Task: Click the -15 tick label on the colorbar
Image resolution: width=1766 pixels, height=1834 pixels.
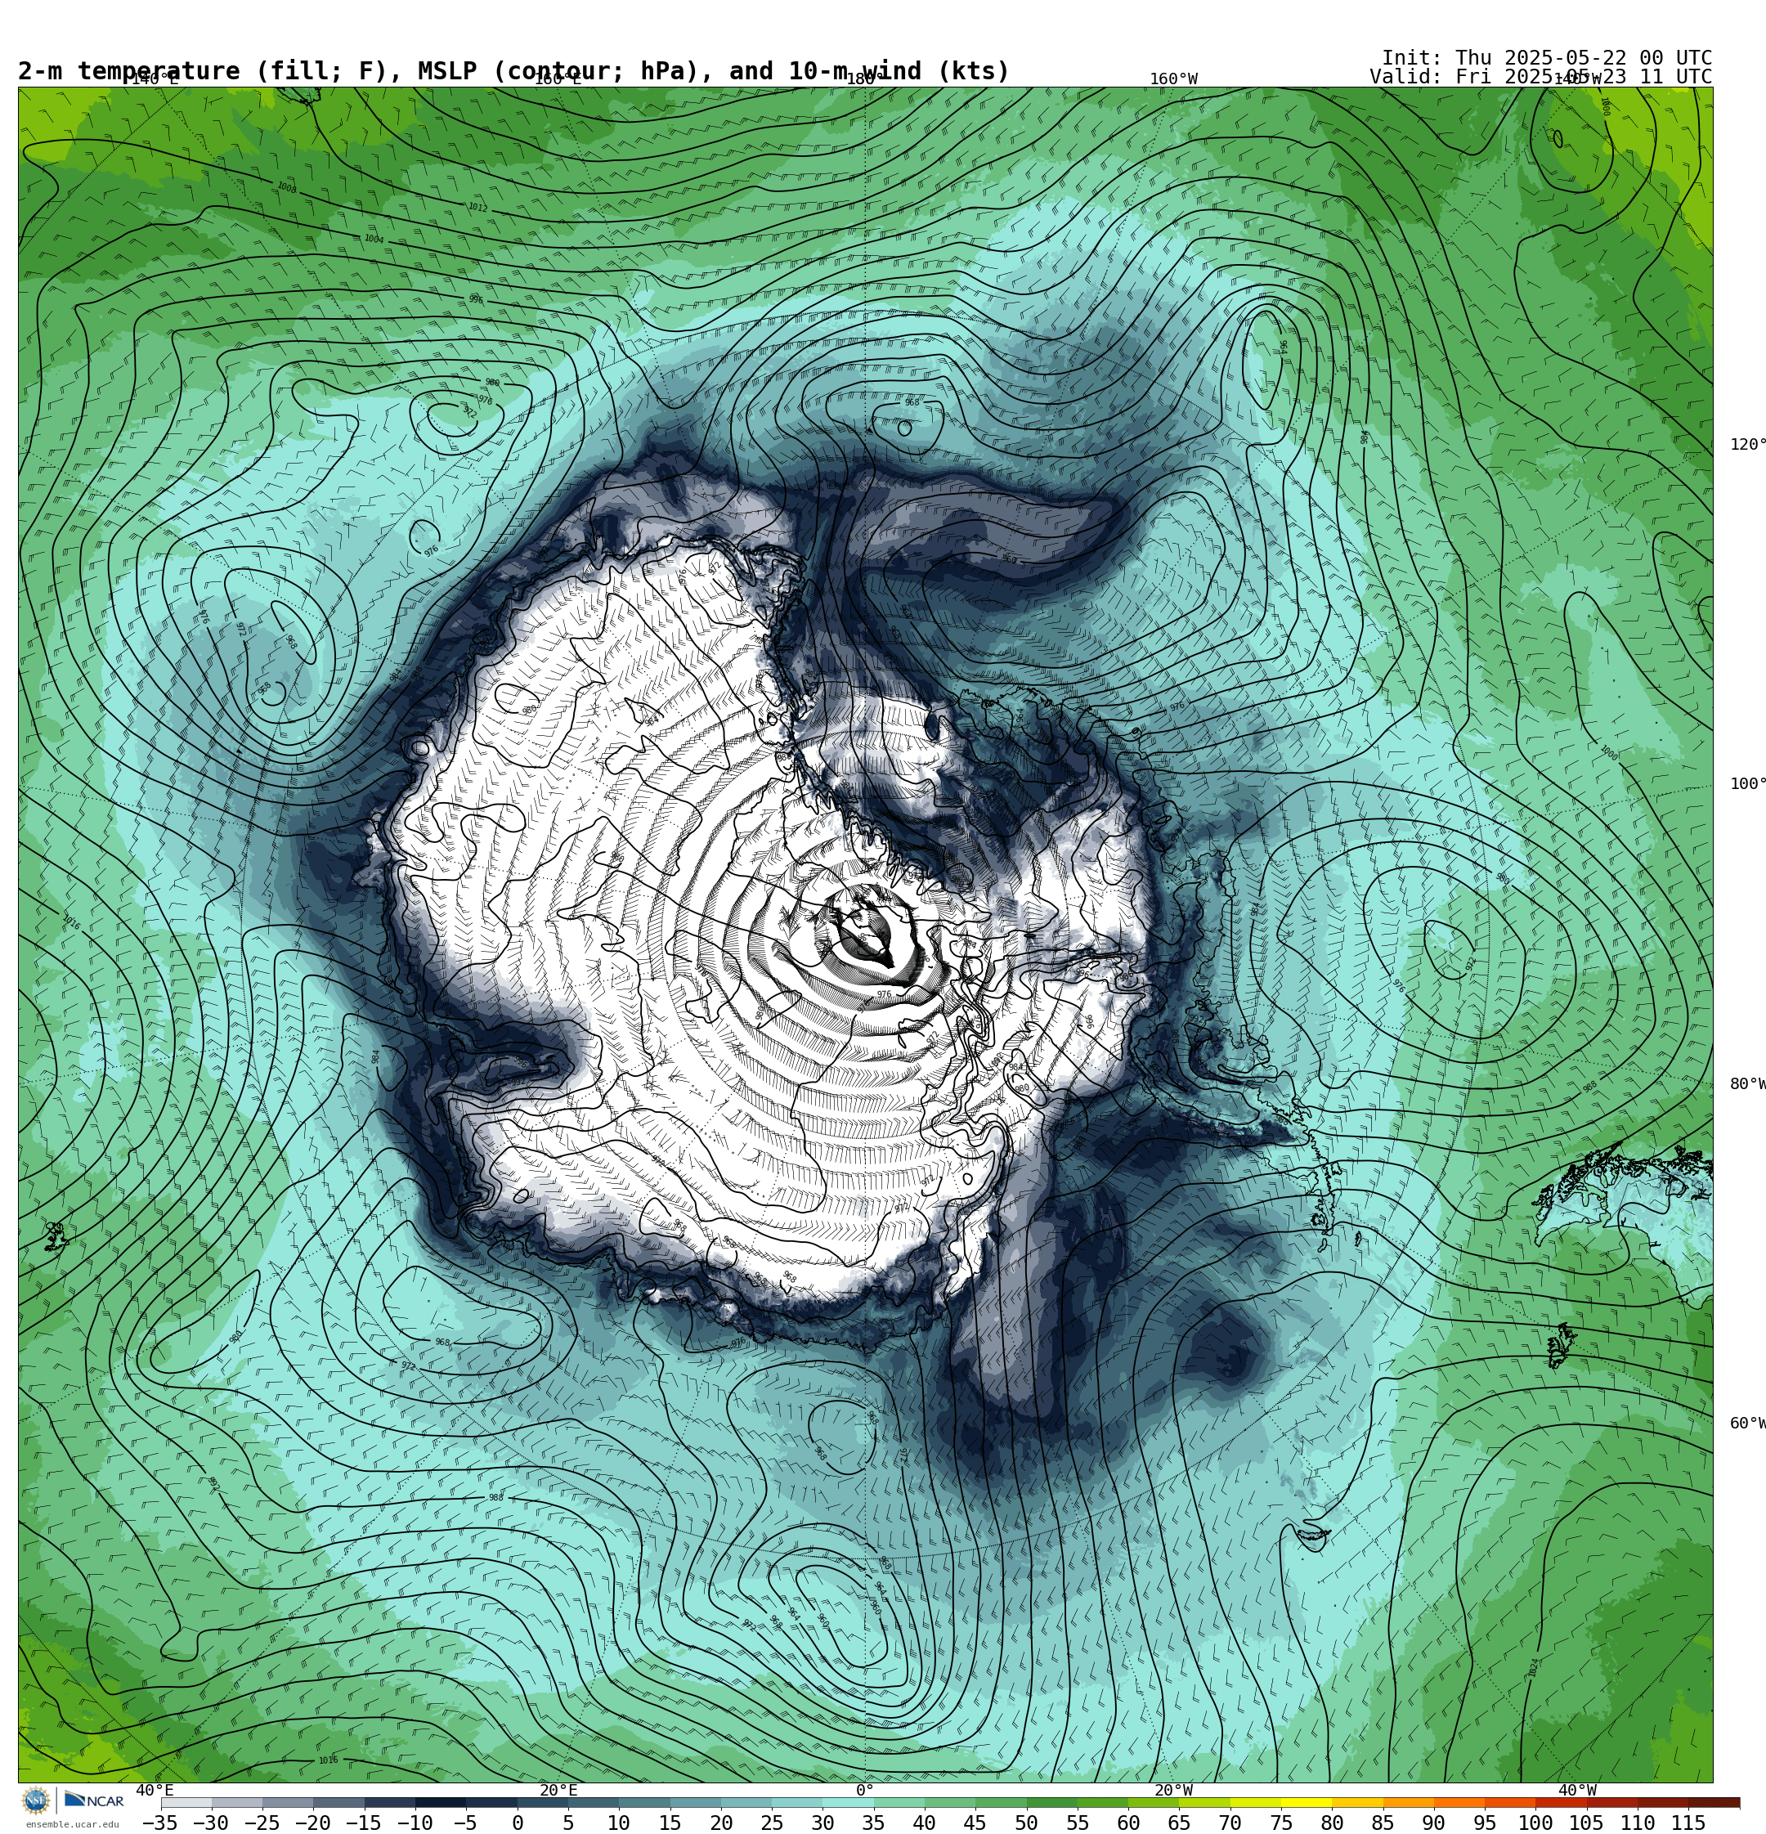Action: [363, 1823]
